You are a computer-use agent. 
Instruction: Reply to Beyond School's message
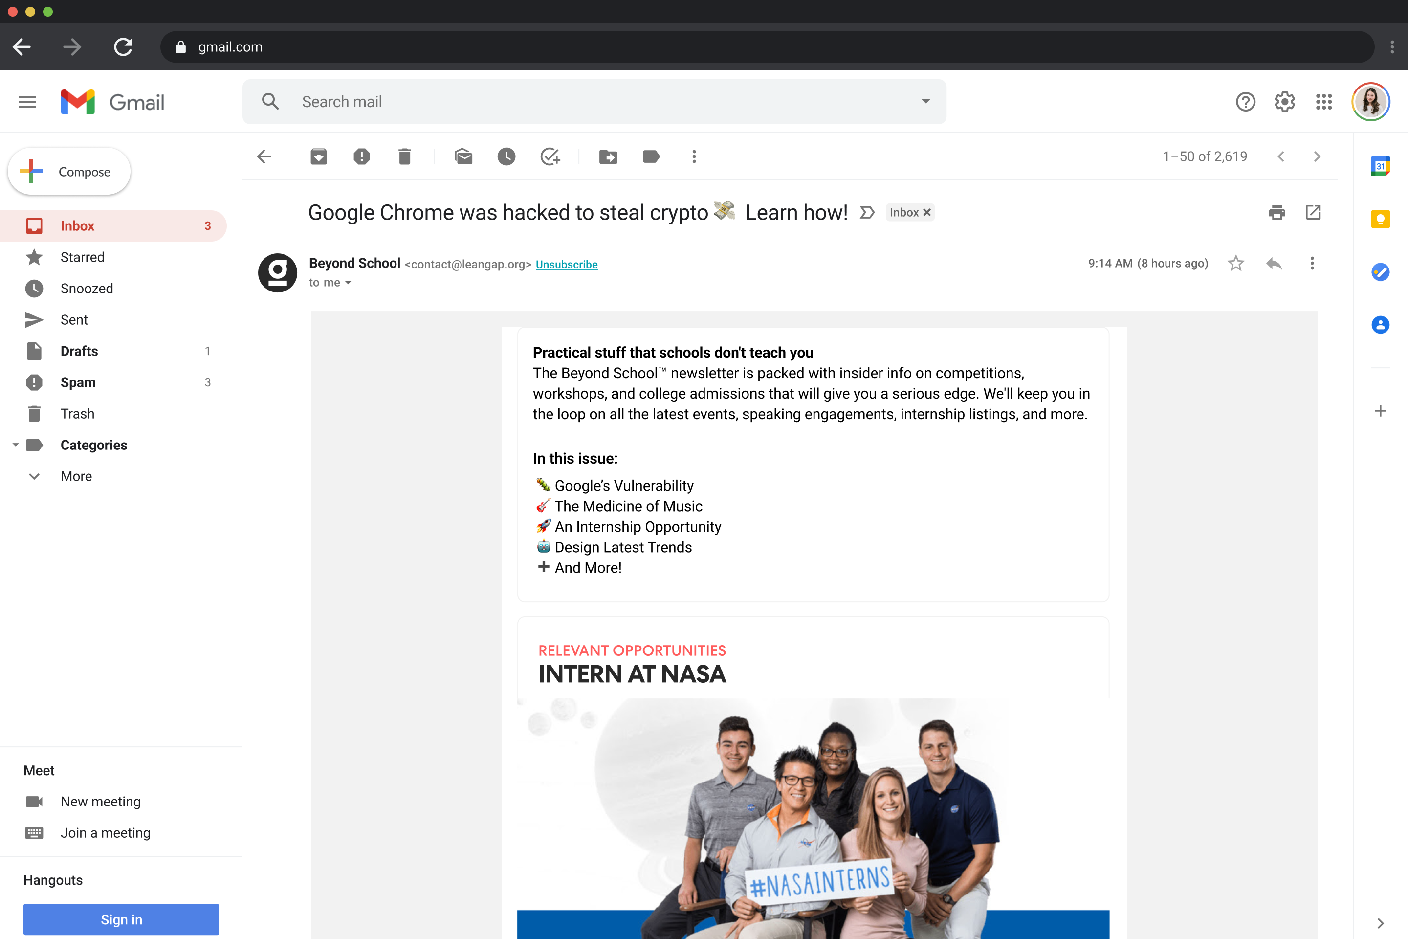point(1274,264)
